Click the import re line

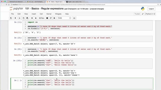32,22
